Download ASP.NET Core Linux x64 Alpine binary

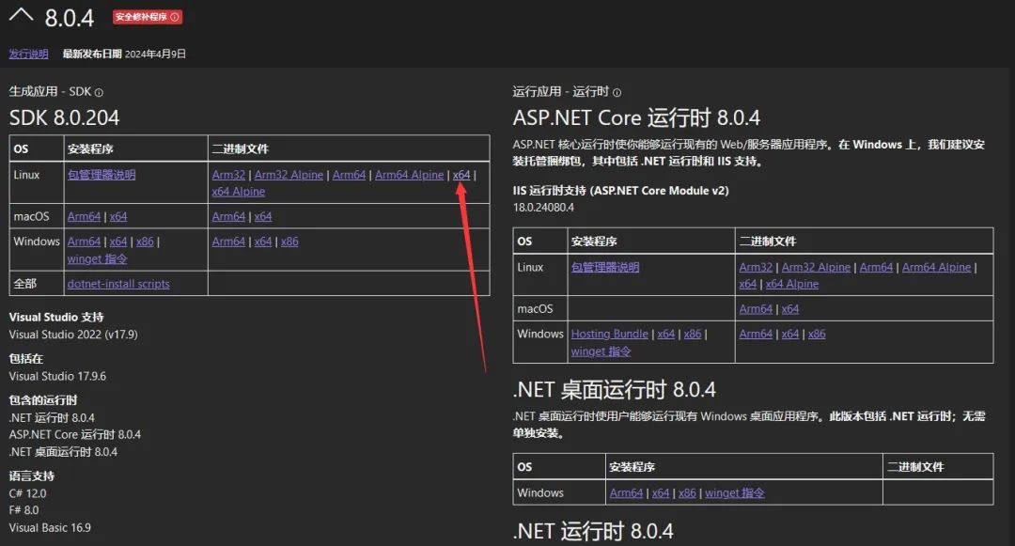[792, 284]
